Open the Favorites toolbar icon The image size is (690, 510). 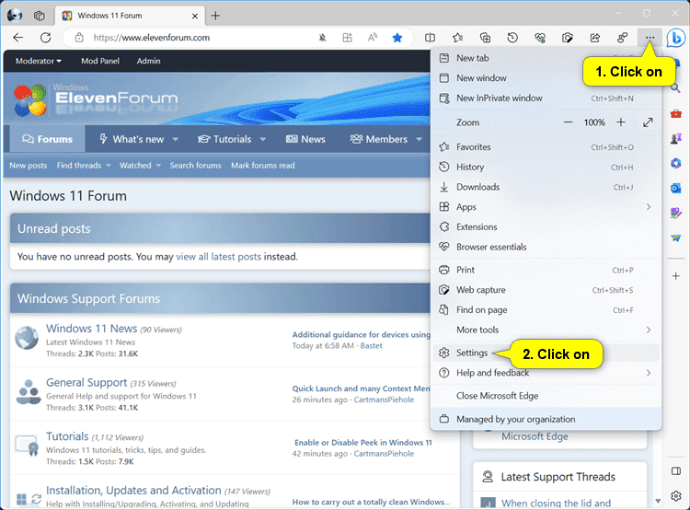coord(457,38)
